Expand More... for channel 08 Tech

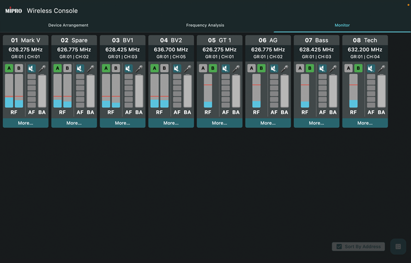365,123
